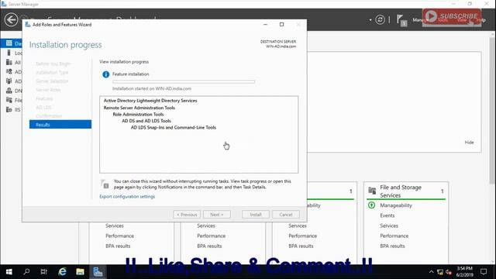This screenshot has height=279, width=496.
Task: Click Performance in File and Storage Services tile
Action: tap(394, 236)
